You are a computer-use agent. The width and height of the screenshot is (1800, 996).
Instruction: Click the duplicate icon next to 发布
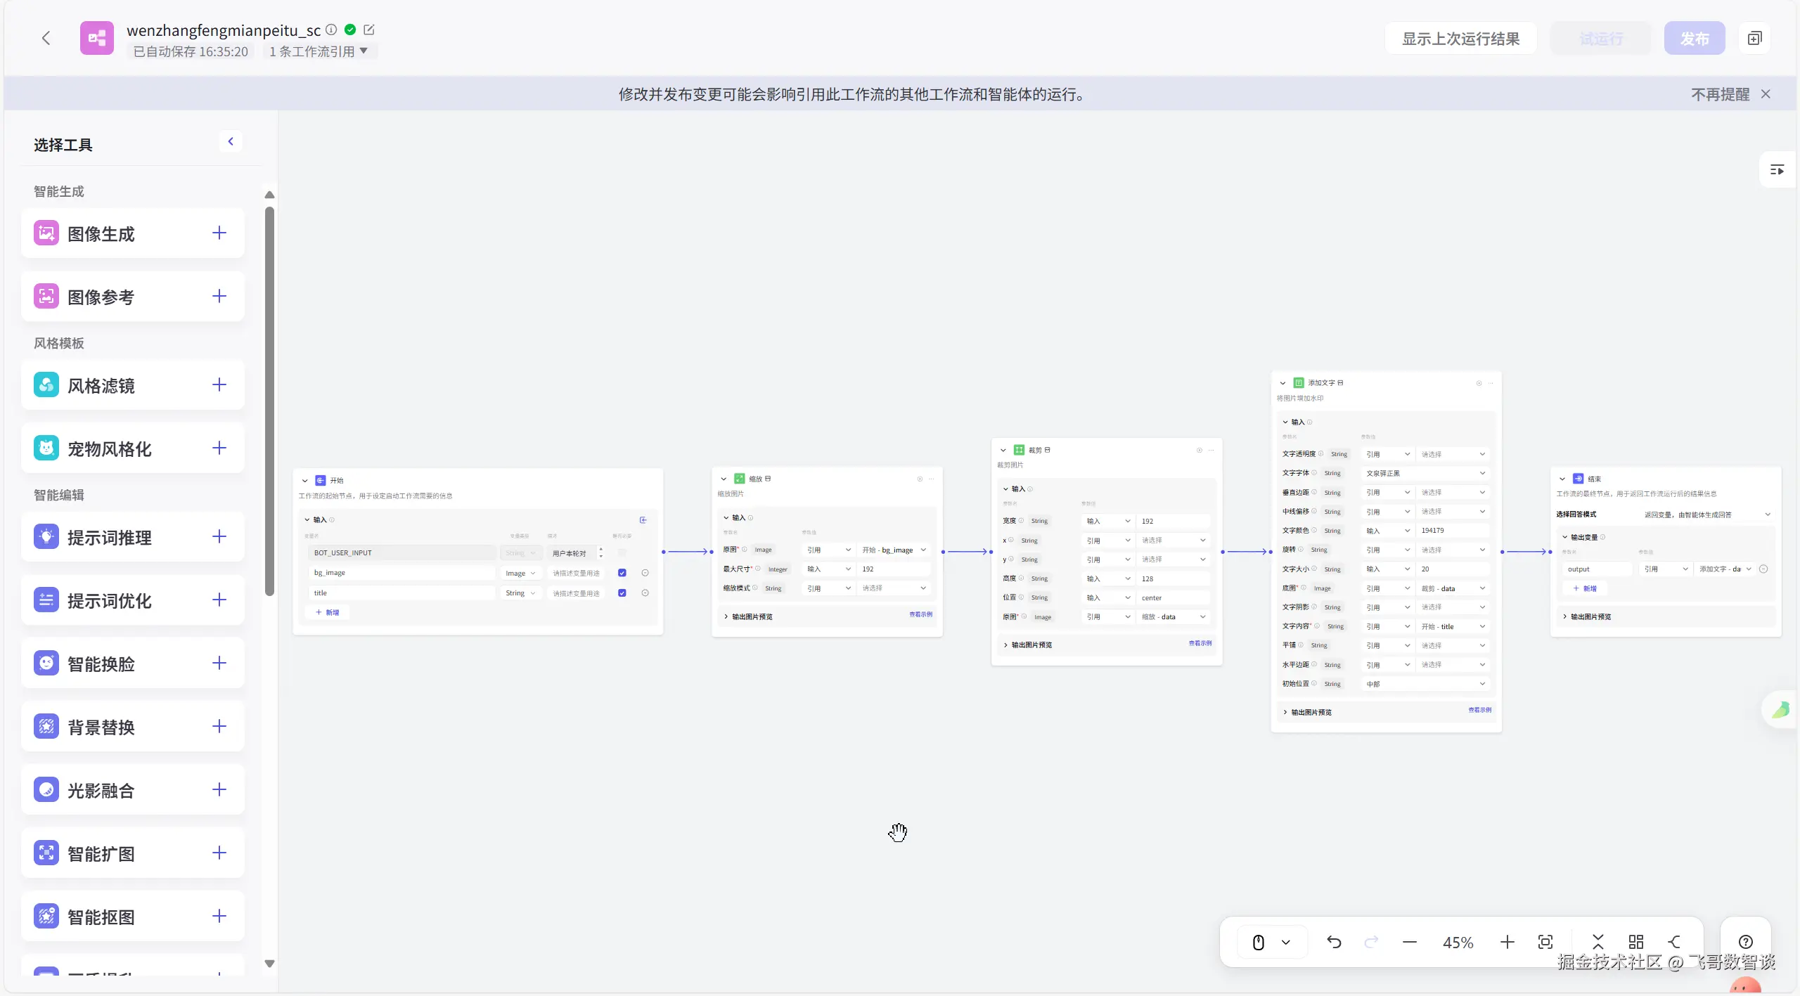click(x=1755, y=39)
